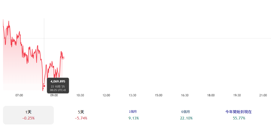Click the pulsing latest price dot

[63, 58]
